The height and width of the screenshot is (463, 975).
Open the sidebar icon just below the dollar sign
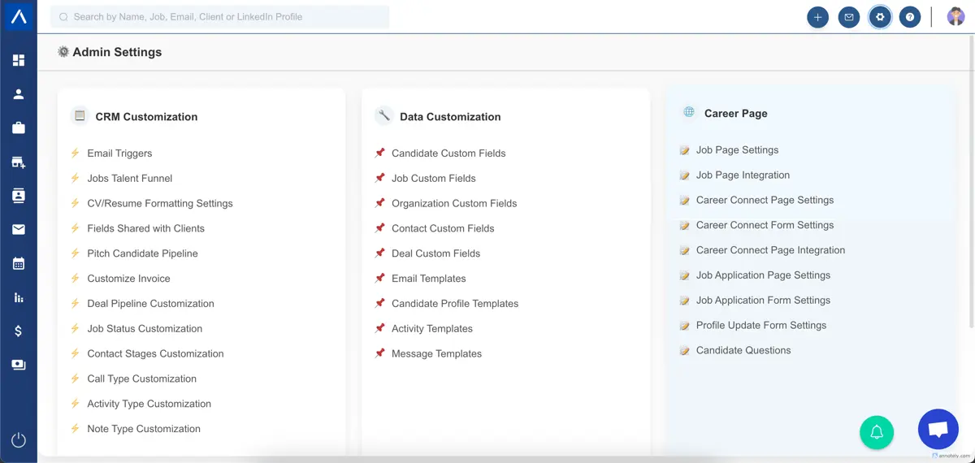(x=18, y=365)
